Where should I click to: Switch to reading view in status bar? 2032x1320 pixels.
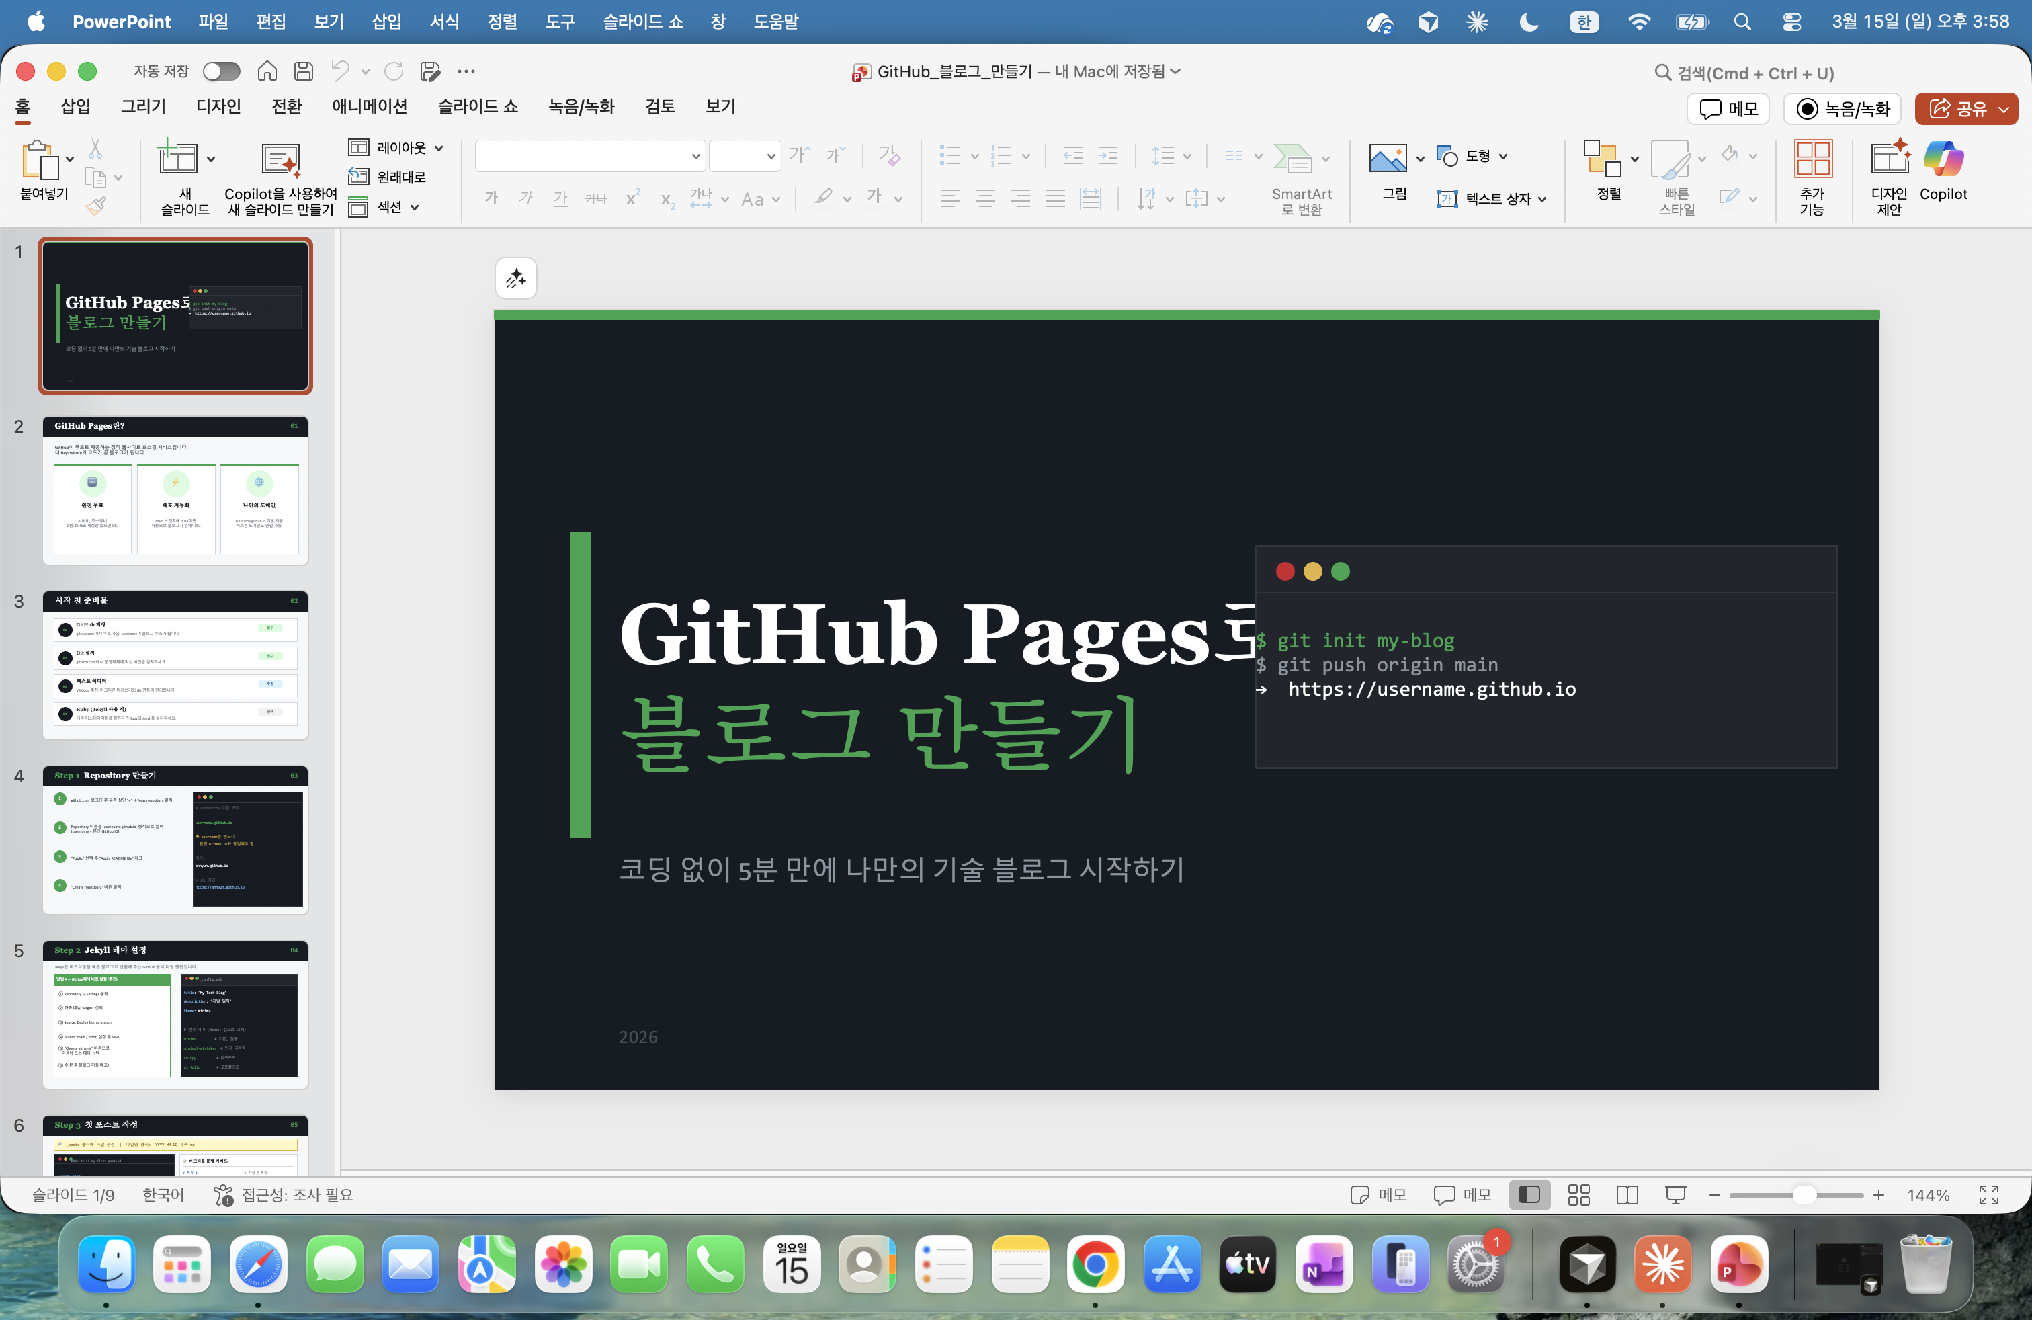(x=1626, y=1194)
